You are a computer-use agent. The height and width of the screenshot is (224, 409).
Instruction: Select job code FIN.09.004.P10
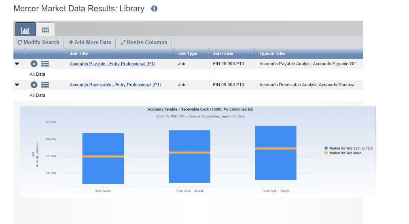[x=228, y=85]
